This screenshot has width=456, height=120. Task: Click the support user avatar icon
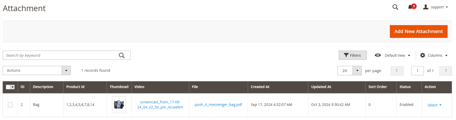point(426,7)
